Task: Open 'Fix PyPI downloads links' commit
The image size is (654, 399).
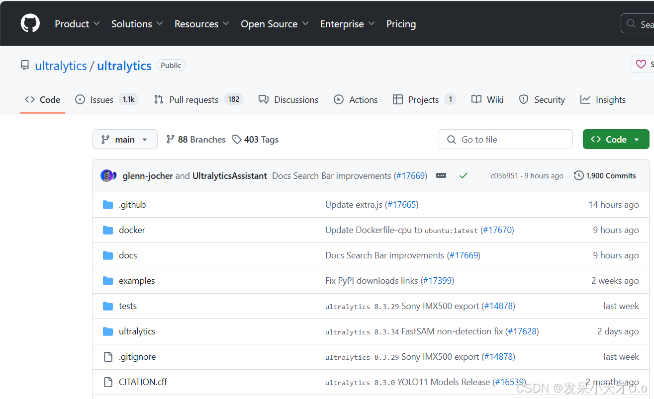Action: tap(372, 281)
